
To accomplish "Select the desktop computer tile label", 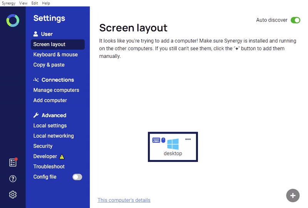I will [173, 154].
